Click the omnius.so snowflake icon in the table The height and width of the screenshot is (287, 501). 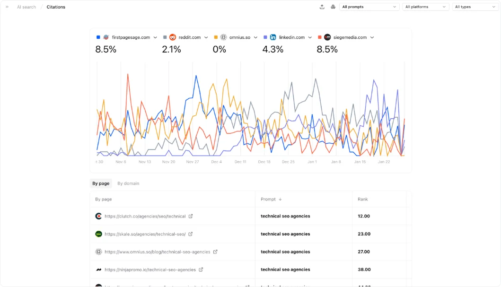pyautogui.click(x=98, y=252)
